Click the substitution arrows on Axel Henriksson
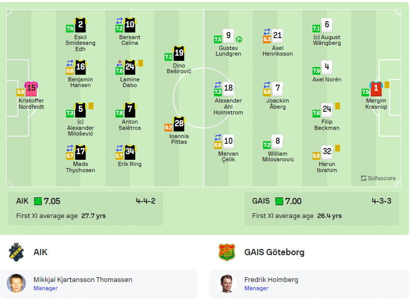 click(x=267, y=32)
